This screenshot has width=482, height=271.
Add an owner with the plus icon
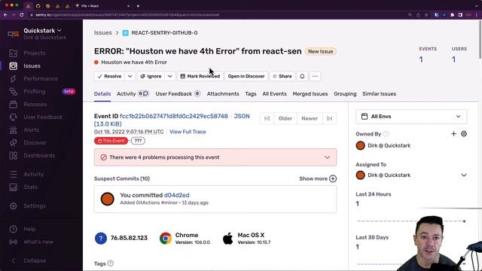click(x=453, y=134)
